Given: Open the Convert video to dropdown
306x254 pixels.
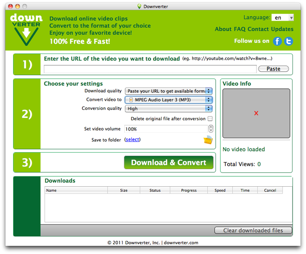Looking at the screenshot, I should 169,100.
